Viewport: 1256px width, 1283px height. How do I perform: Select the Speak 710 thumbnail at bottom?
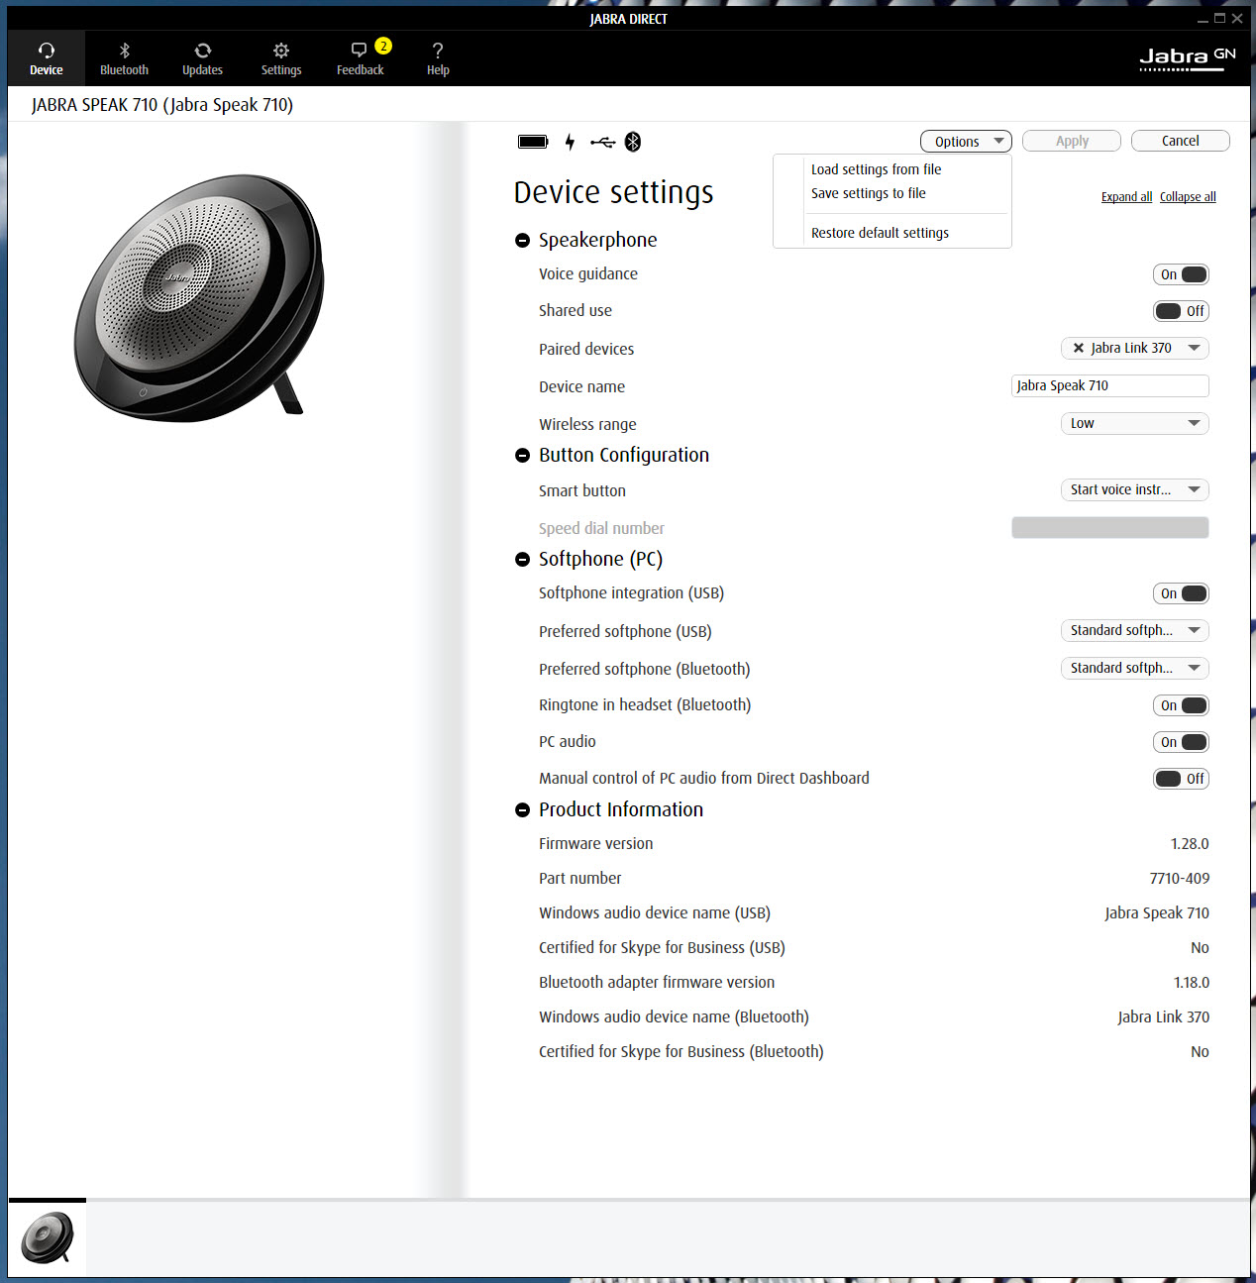pyautogui.click(x=48, y=1238)
